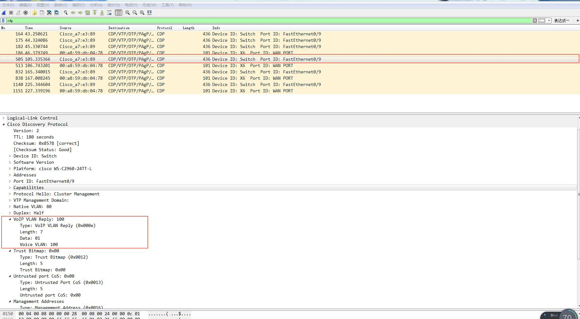This screenshot has height=319, width=580.
Task: Open capture options gear icon
Action: 26,13
